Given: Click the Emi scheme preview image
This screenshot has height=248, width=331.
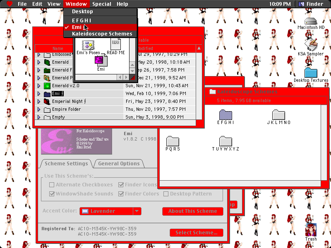Looking at the screenshot, I should [x=77, y=141].
